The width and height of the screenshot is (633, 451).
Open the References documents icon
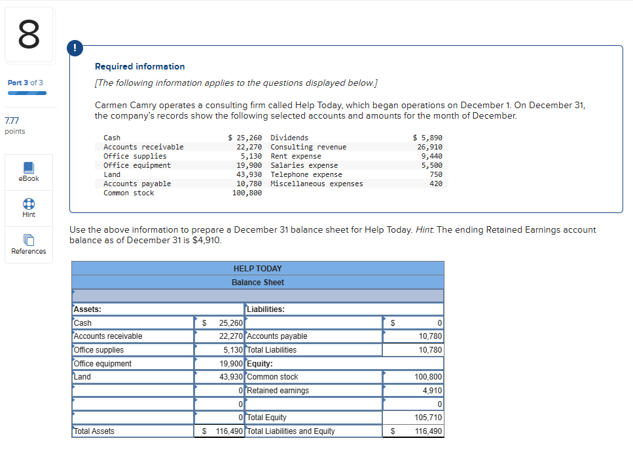[x=29, y=240]
